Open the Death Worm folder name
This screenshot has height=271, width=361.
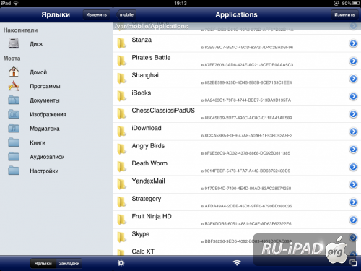pyautogui.click(x=149, y=163)
